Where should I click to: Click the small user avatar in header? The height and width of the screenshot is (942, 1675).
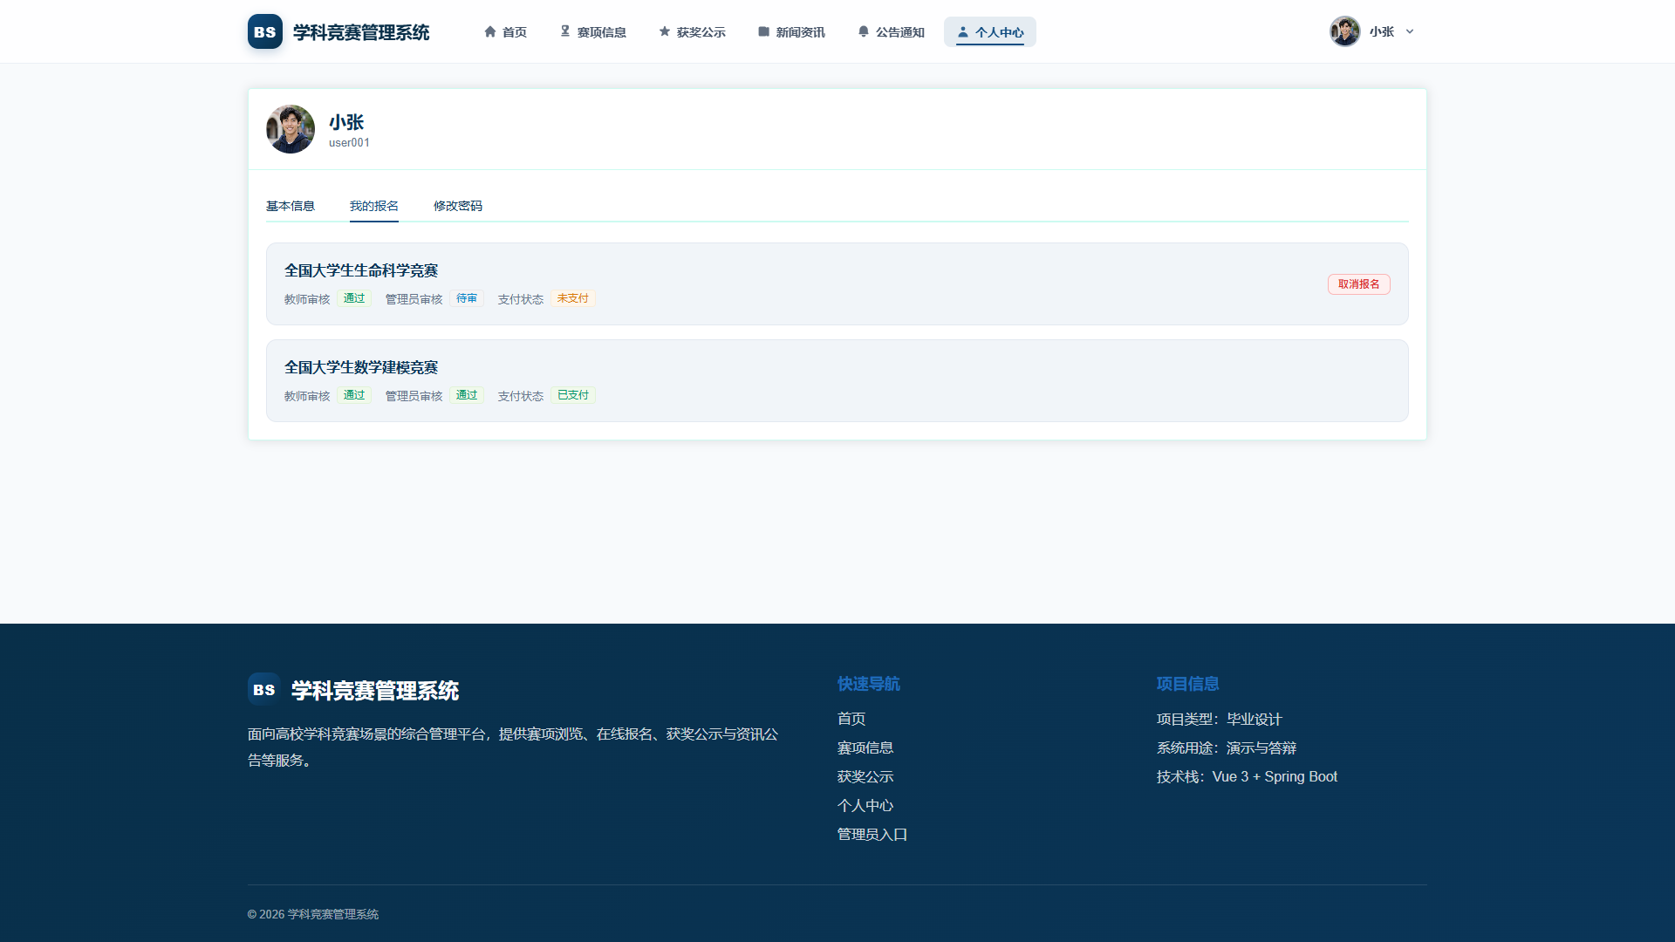[x=1345, y=31]
